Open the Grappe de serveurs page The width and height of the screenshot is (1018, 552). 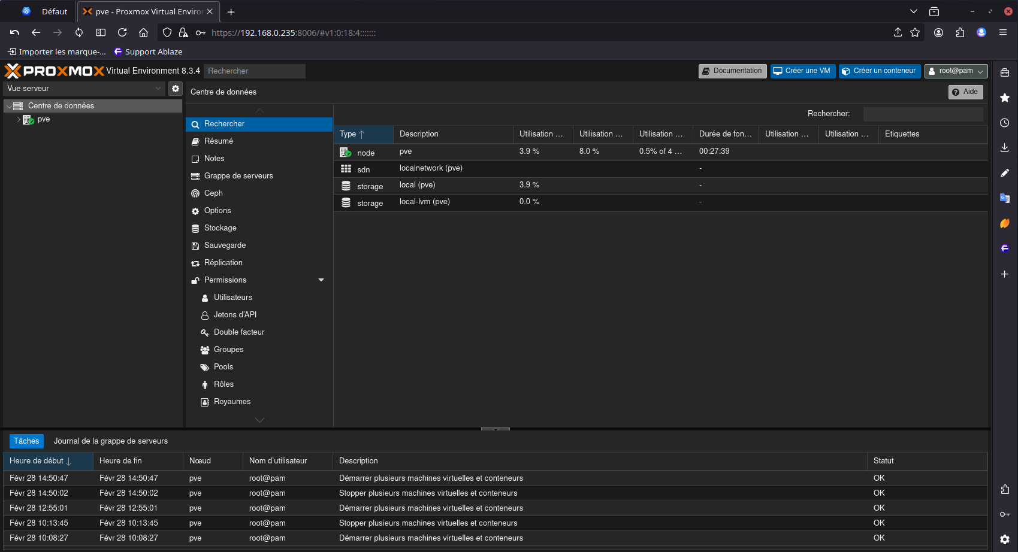coord(238,176)
